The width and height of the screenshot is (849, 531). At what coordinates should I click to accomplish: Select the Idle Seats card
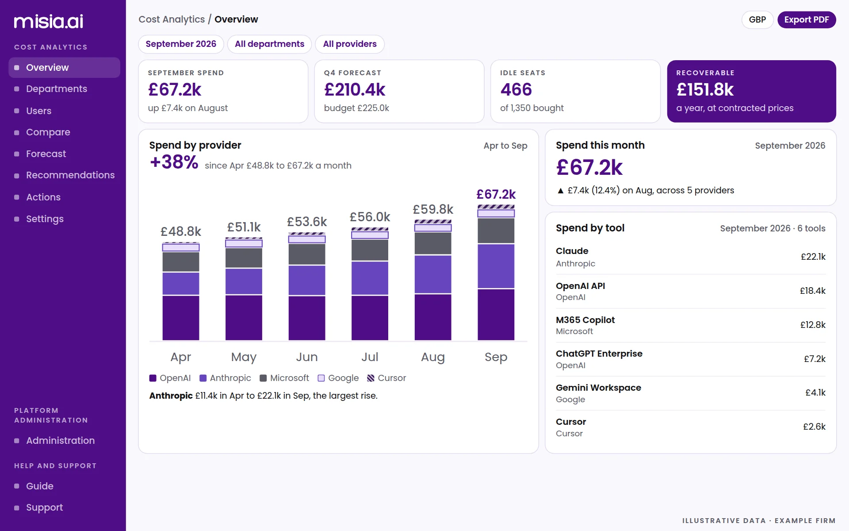pyautogui.click(x=575, y=92)
